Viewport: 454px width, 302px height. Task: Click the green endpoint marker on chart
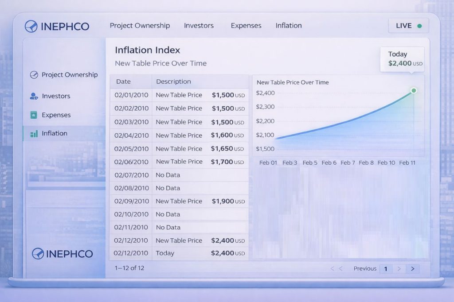point(414,90)
